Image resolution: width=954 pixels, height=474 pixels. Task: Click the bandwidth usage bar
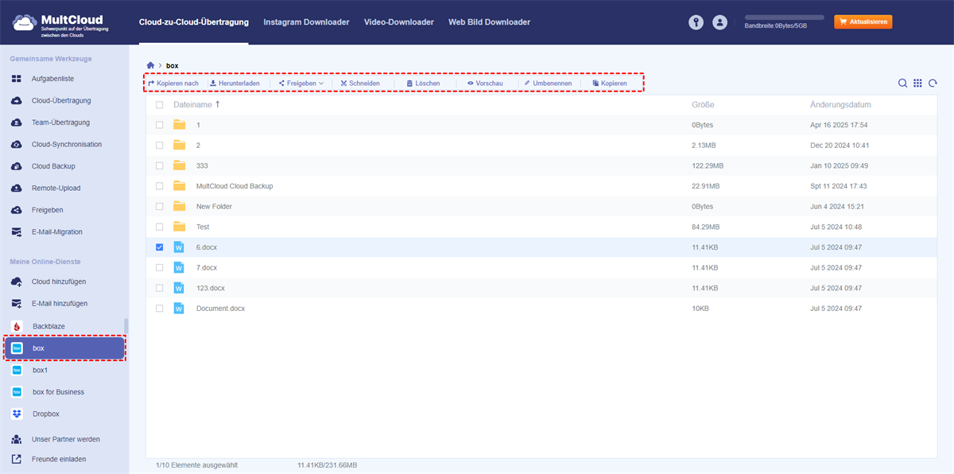point(784,17)
